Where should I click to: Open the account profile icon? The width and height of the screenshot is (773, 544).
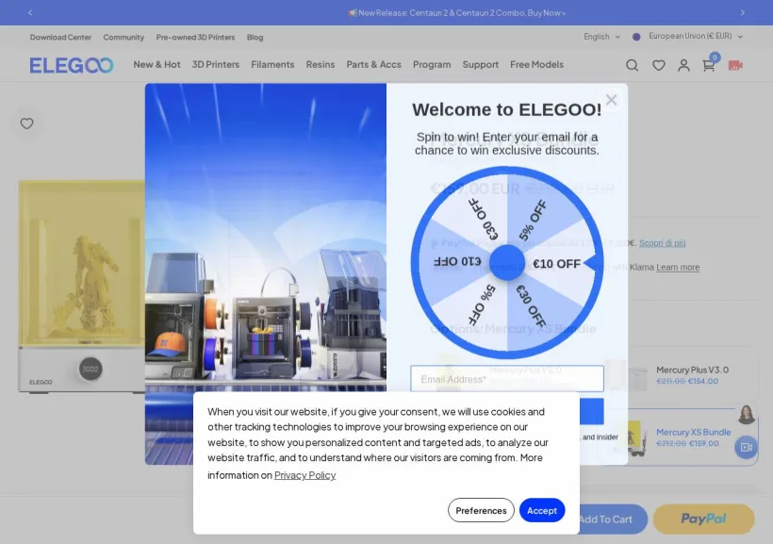point(683,65)
